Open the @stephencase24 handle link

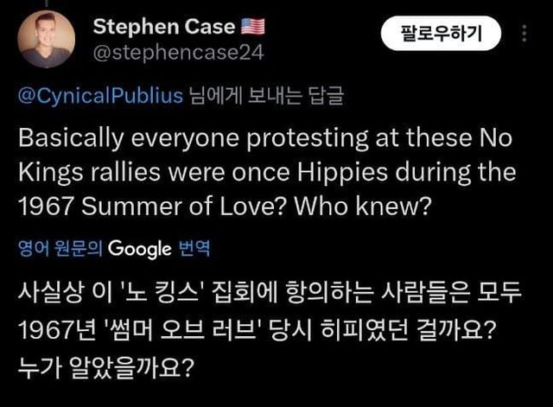[178, 53]
